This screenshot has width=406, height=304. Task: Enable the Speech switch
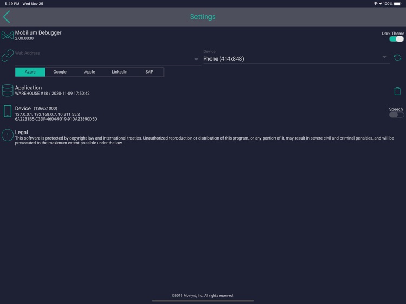(x=396, y=115)
